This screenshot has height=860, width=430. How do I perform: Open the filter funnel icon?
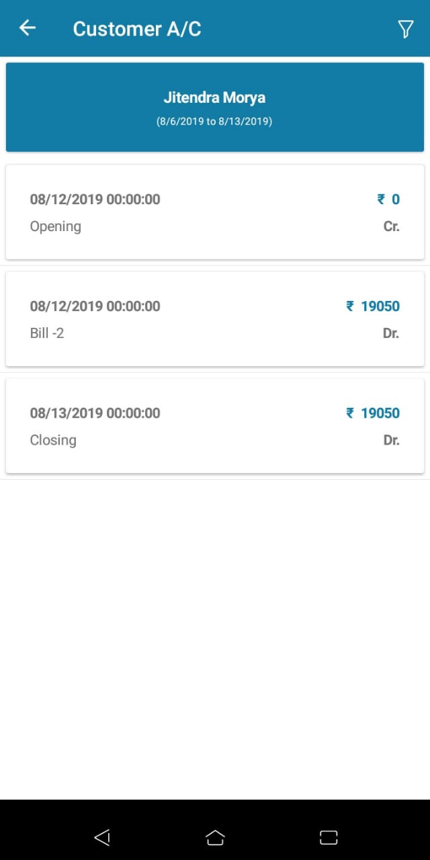click(405, 29)
